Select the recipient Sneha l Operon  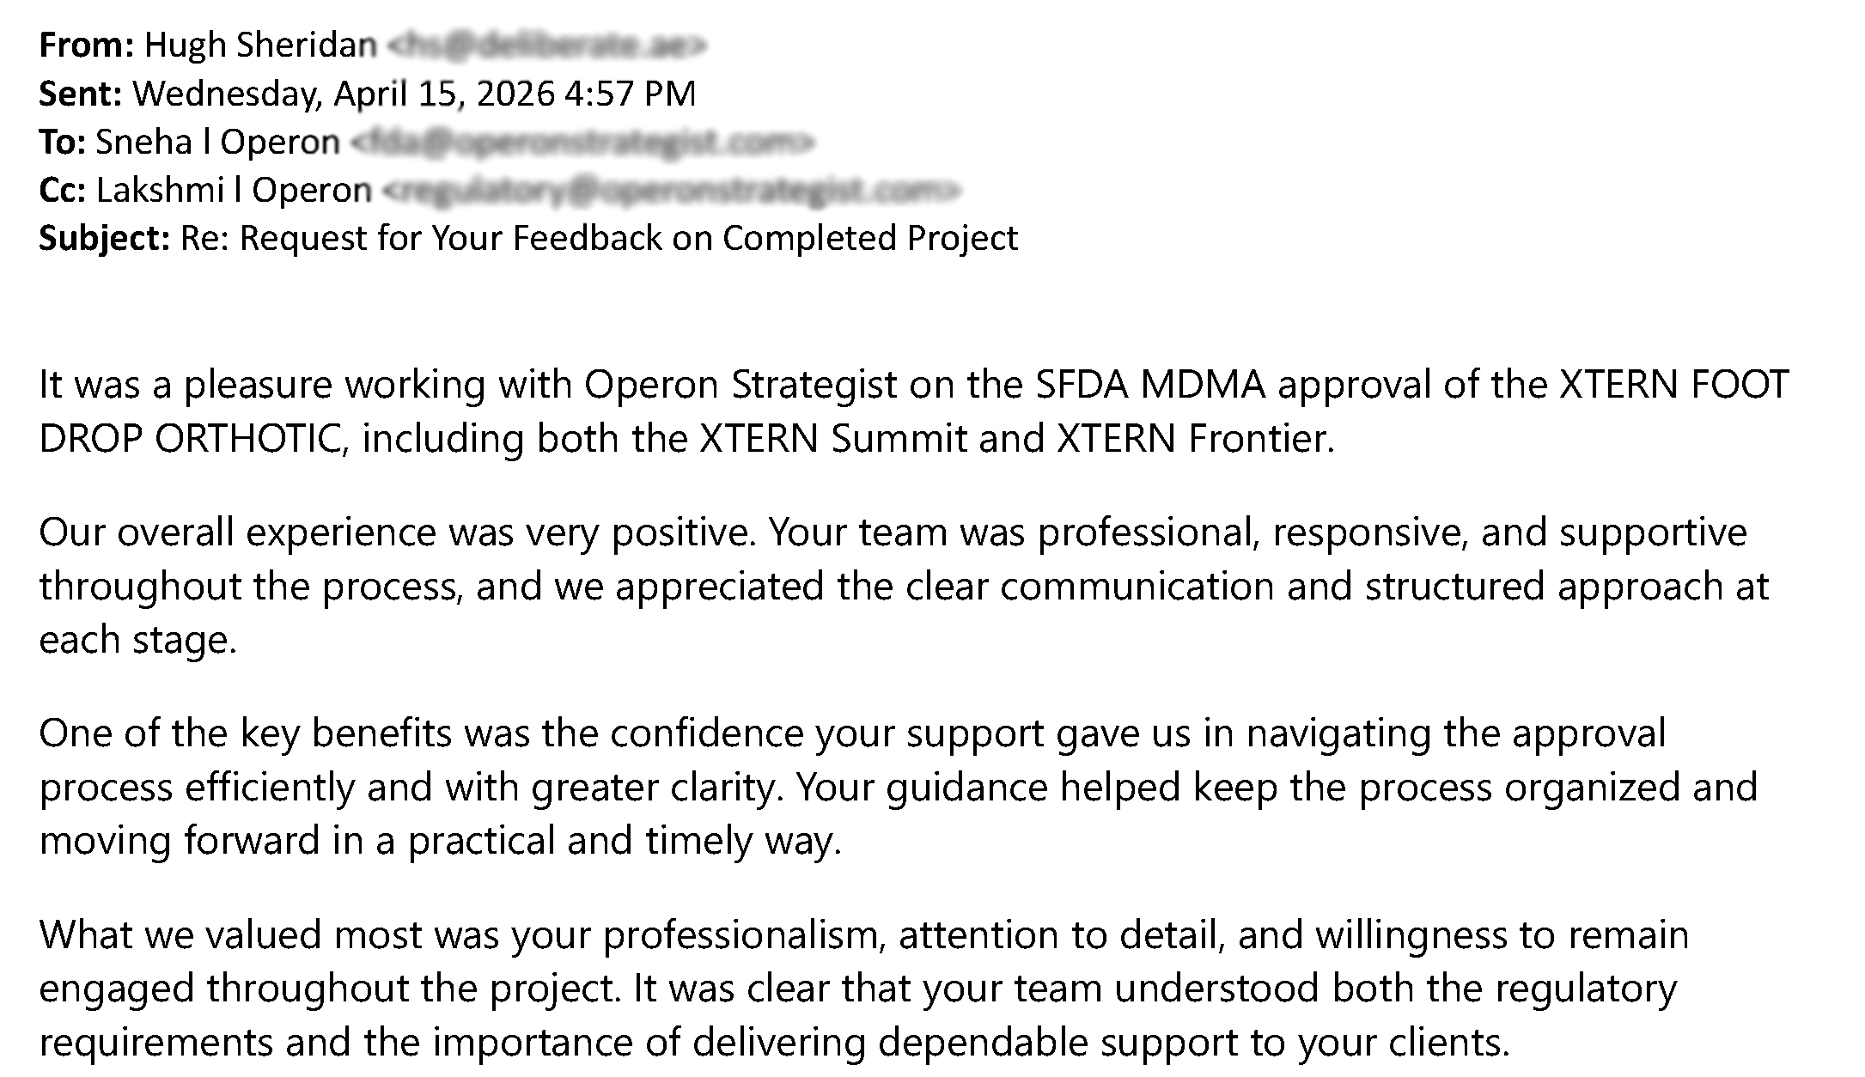point(217,142)
